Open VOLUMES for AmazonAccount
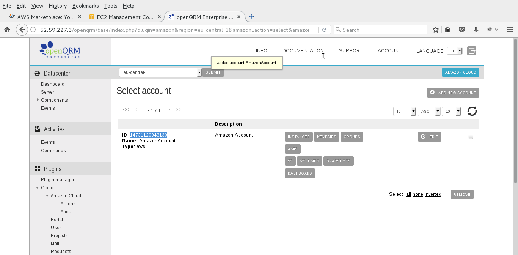Screen dimensions: 518x255 coord(309,161)
